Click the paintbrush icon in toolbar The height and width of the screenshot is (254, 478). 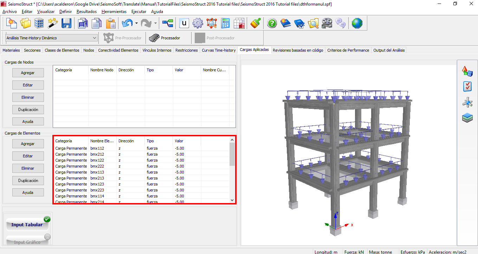tap(255, 24)
